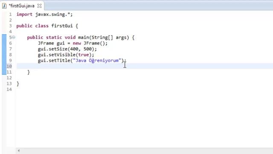Place cursor on empty line 10
This screenshot has height=154, width=273.
point(145,66)
